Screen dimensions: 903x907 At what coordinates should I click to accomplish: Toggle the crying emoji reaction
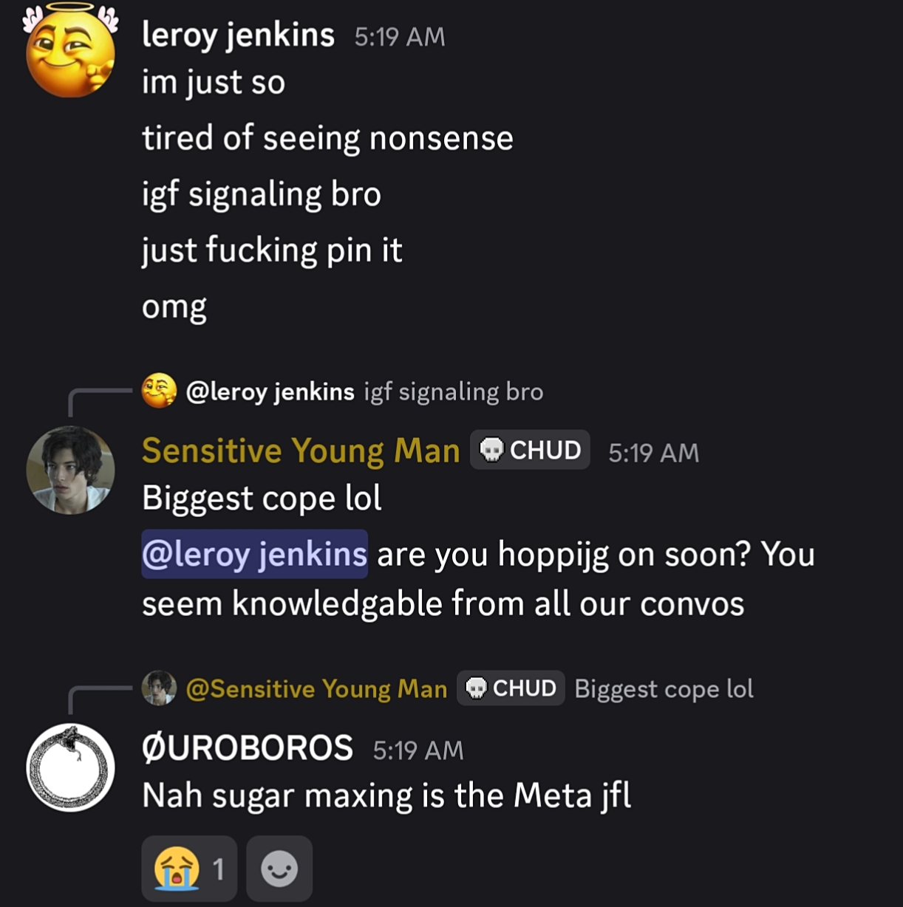click(x=189, y=869)
